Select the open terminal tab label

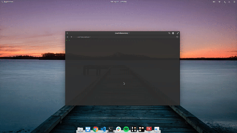pos(84,37)
